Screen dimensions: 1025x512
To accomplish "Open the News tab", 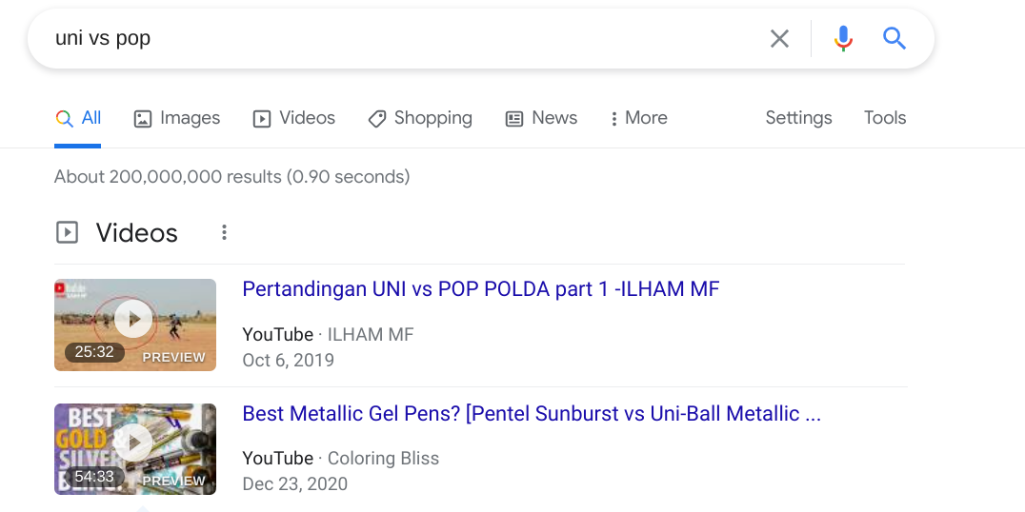I will tap(541, 118).
